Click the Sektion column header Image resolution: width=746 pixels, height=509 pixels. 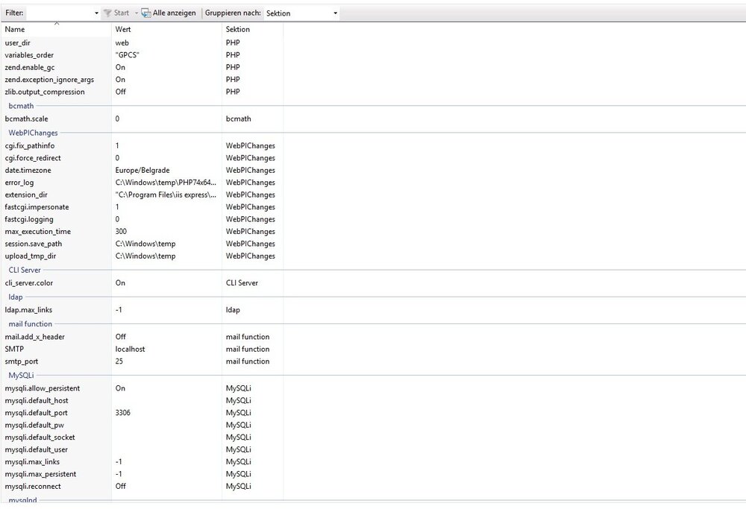(x=238, y=30)
